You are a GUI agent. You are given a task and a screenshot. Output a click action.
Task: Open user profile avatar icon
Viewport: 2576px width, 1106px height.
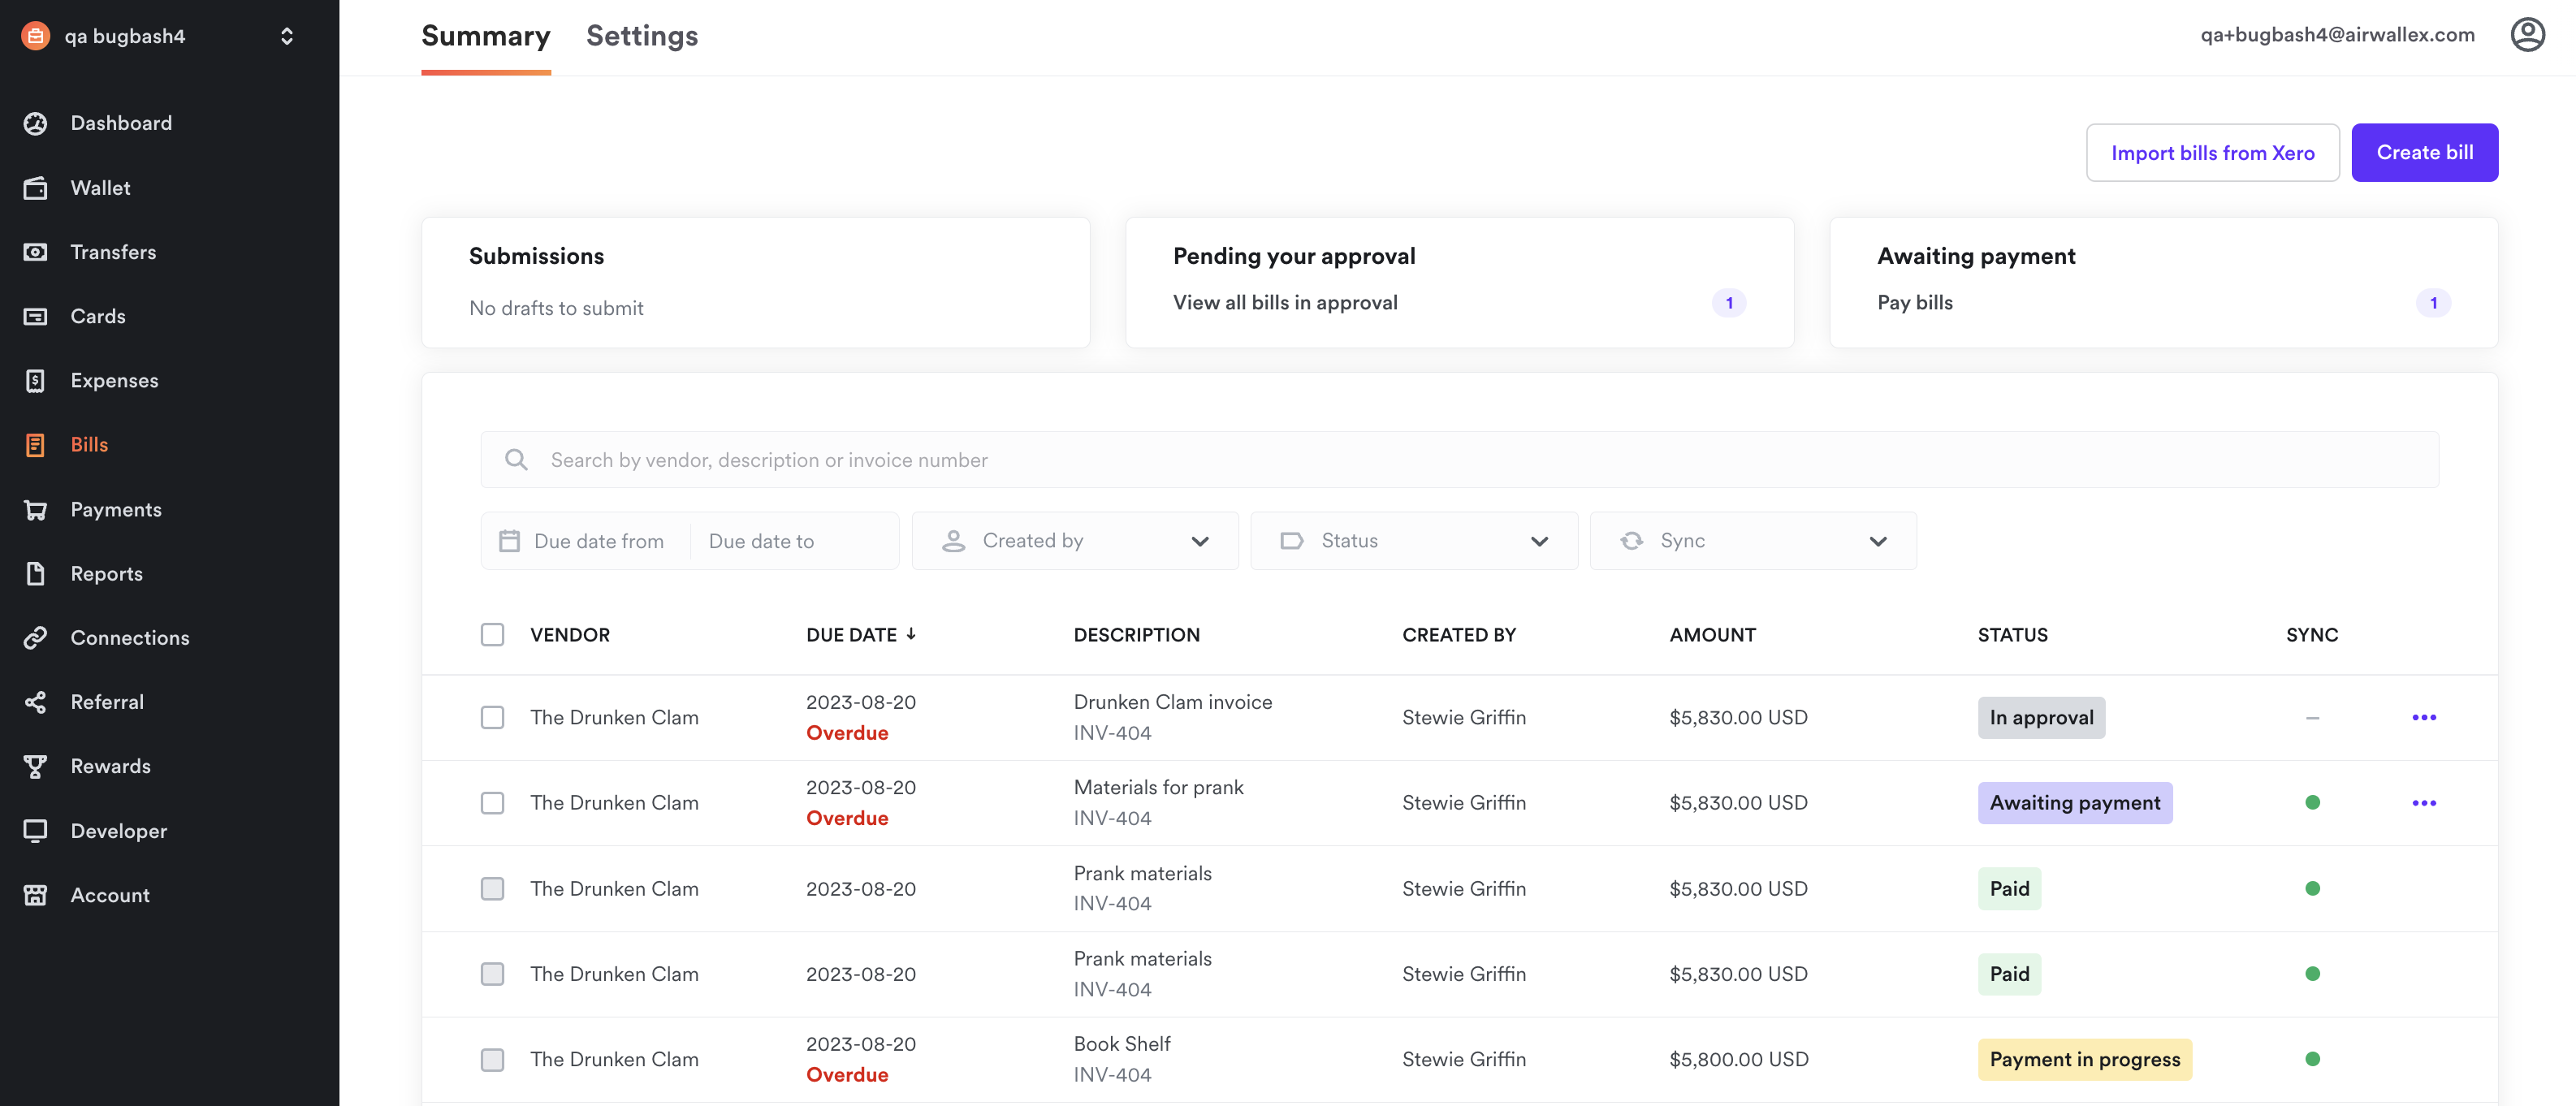point(2526,35)
